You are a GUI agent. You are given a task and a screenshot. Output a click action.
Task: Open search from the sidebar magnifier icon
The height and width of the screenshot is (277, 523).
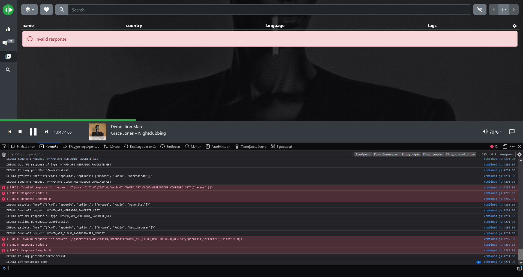pyautogui.click(x=8, y=70)
